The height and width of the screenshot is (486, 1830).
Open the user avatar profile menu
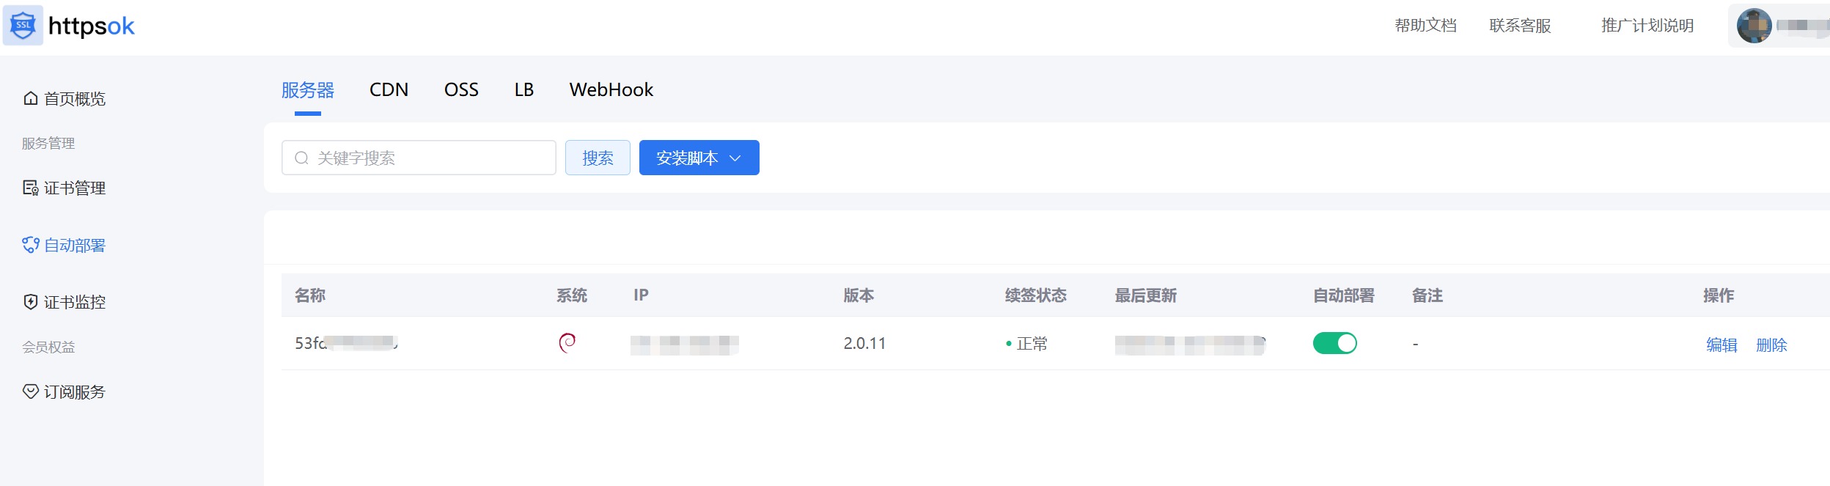click(x=1754, y=26)
